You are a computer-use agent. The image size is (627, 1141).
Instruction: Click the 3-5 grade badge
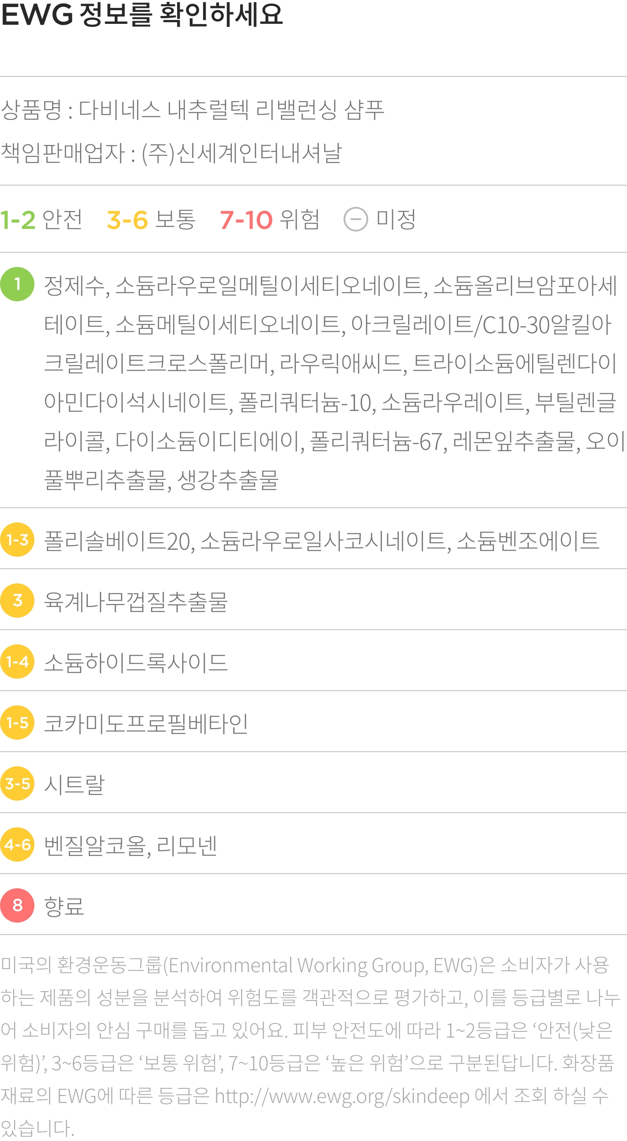[17, 783]
